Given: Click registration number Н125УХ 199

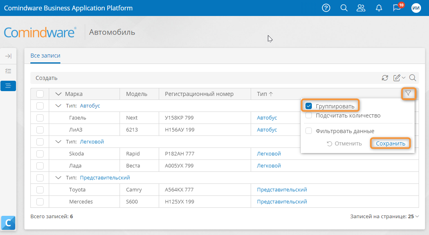Looking at the screenshot, I should pyautogui.click(x=180, y=201).
